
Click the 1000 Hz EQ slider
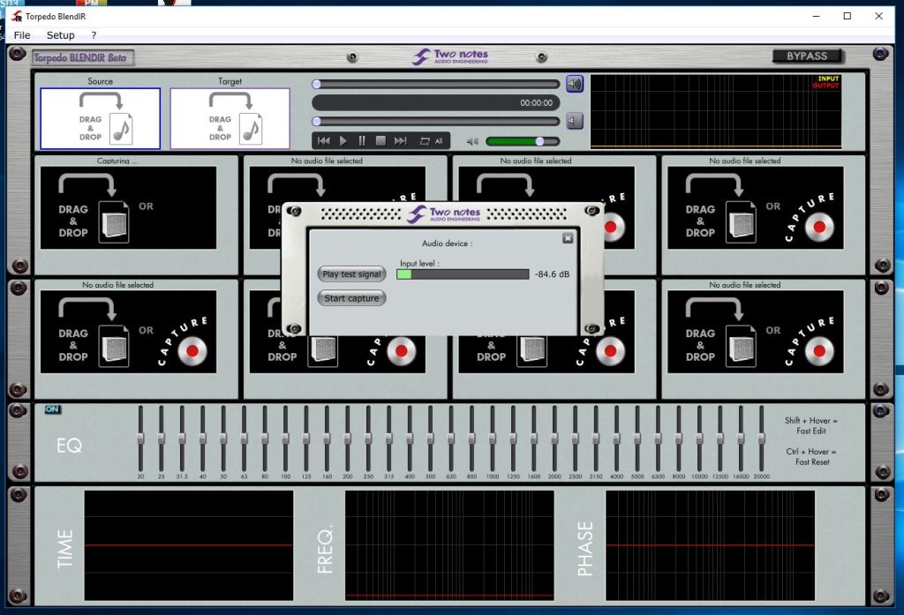(x=493, y=439)
